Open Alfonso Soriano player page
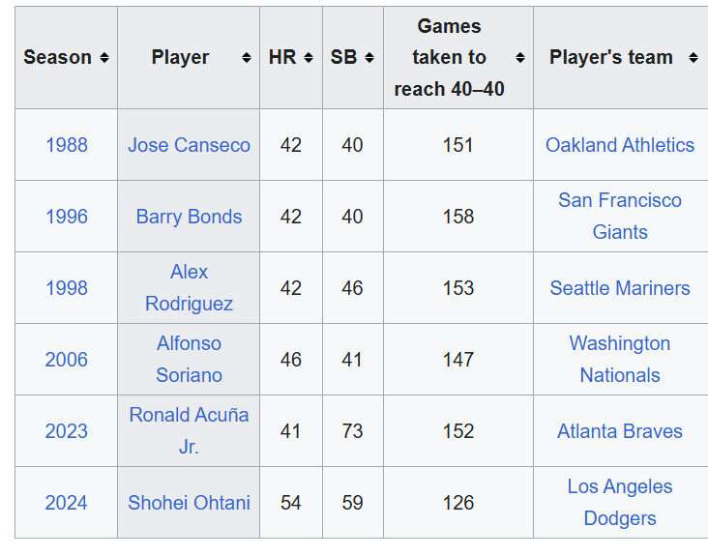708x556 pixels. [189, 360]
